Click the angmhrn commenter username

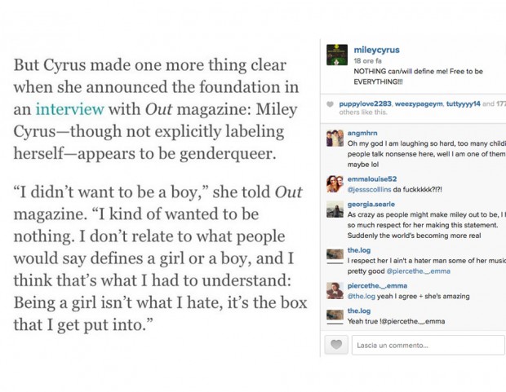pos(362,133)
